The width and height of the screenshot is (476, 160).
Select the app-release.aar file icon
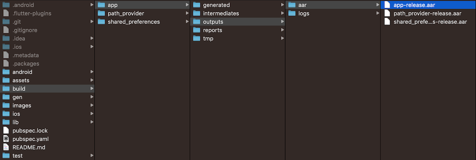pos(387,5)
